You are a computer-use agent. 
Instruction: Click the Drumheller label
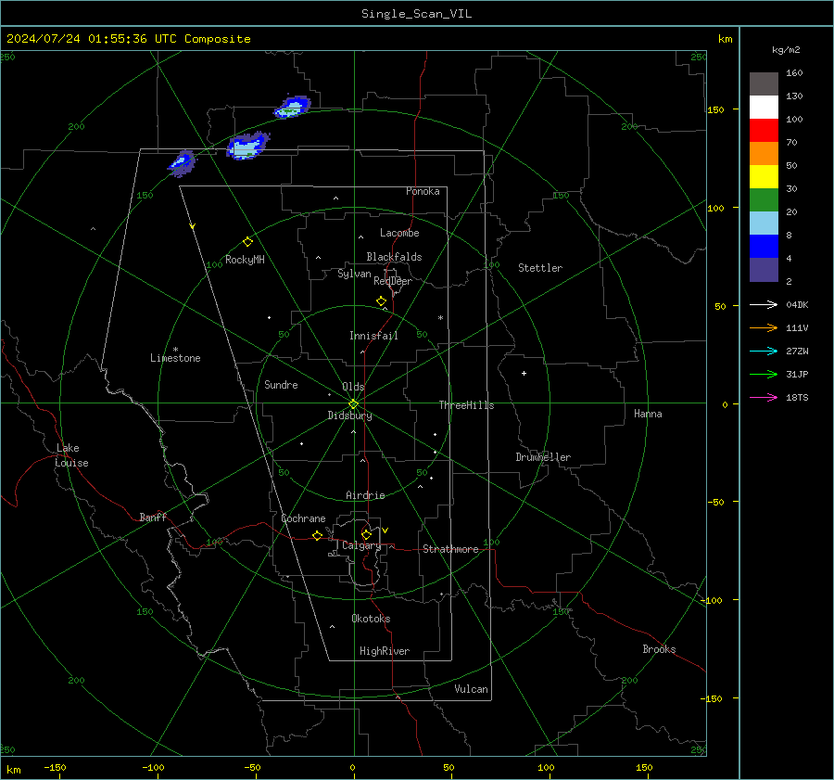point(543,457)
